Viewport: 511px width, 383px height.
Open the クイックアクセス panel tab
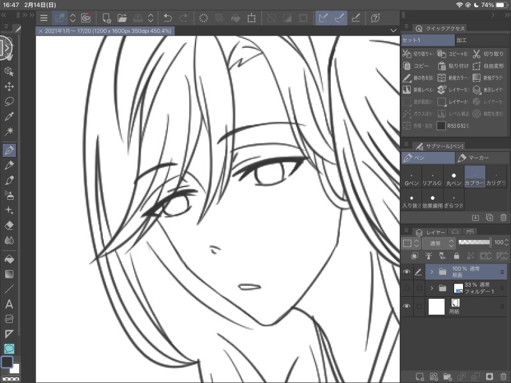(x=440, y=28)
